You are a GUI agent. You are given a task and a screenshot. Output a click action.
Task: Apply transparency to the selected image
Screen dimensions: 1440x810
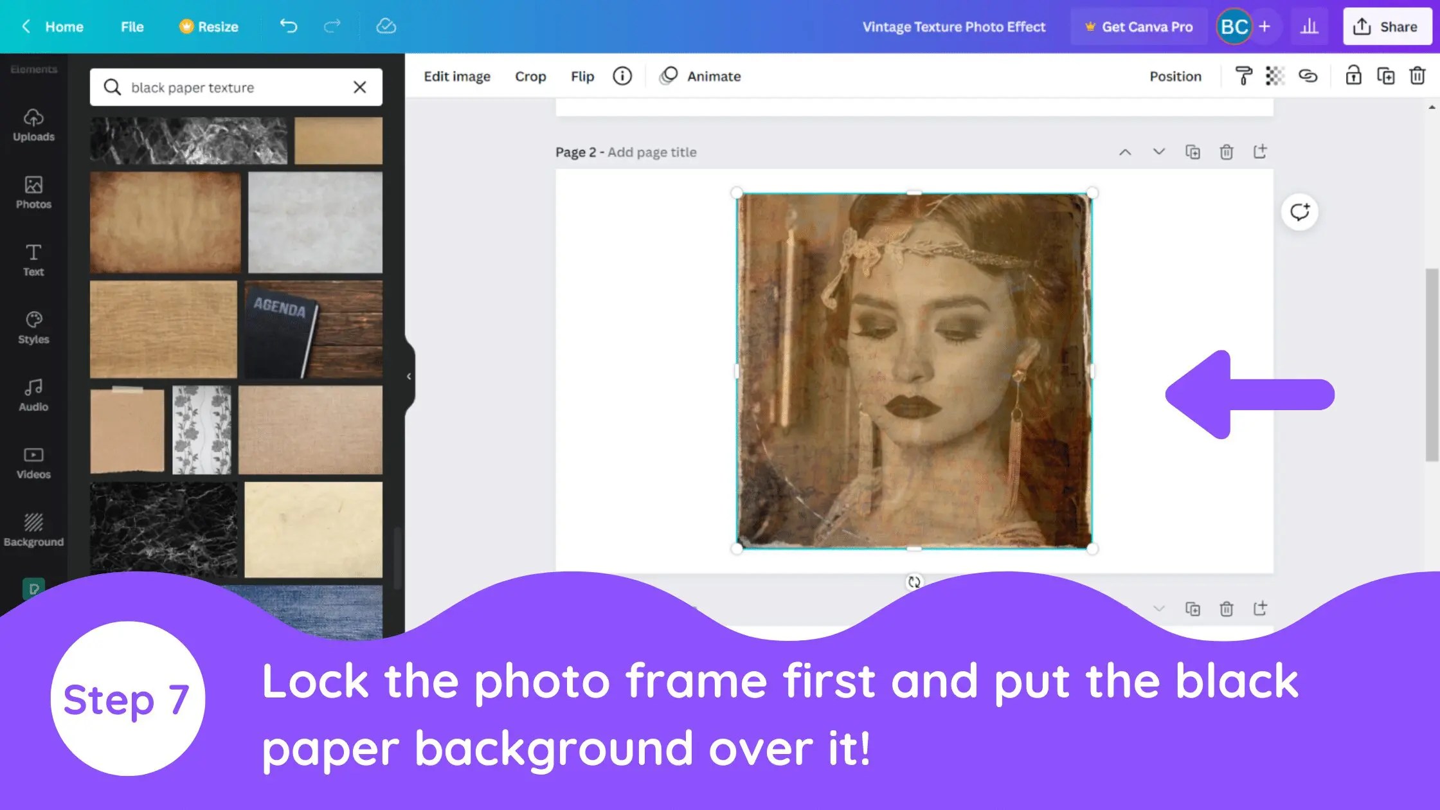[1275, 76]
